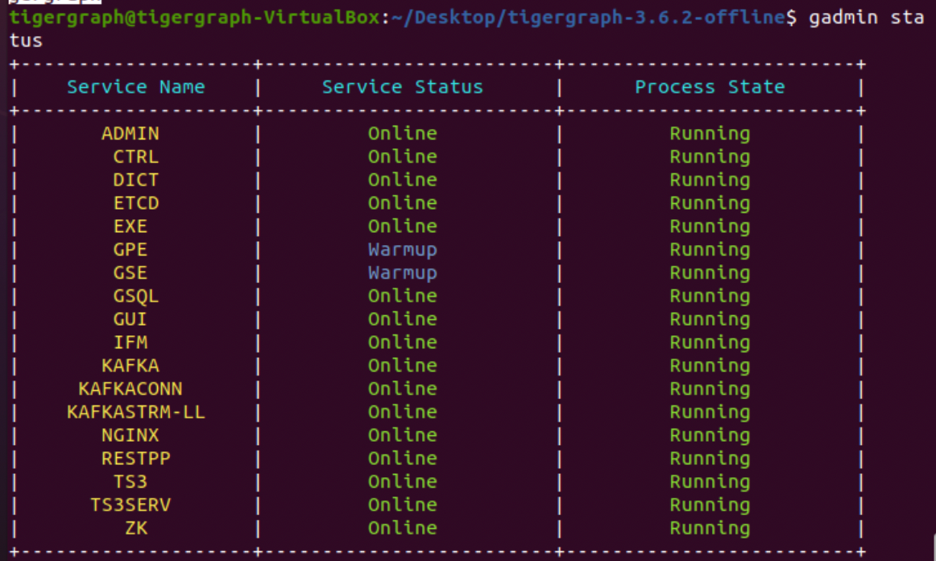Click the GSE Warmup status text
Image resolution: width=936 pixels, height=561 pixels.
pyautogui.click(x=402, y=272)
